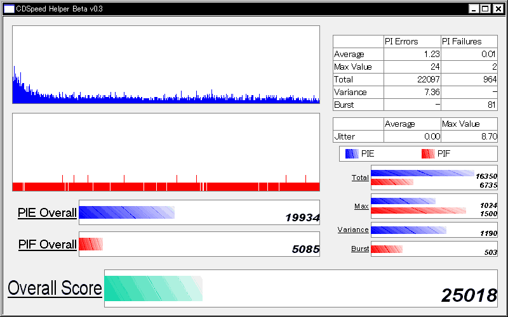Click the green Overall Score bar
The width and height of the screenshot is (508, 317).
pyautogui.click(x=154, y=288)
